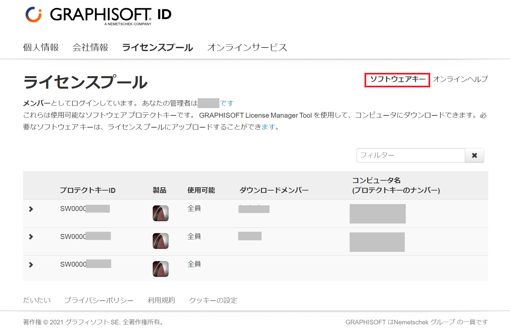The image size is (510, 329).
Task: Expand the second SW0000 key row
Action: point(31,237)
